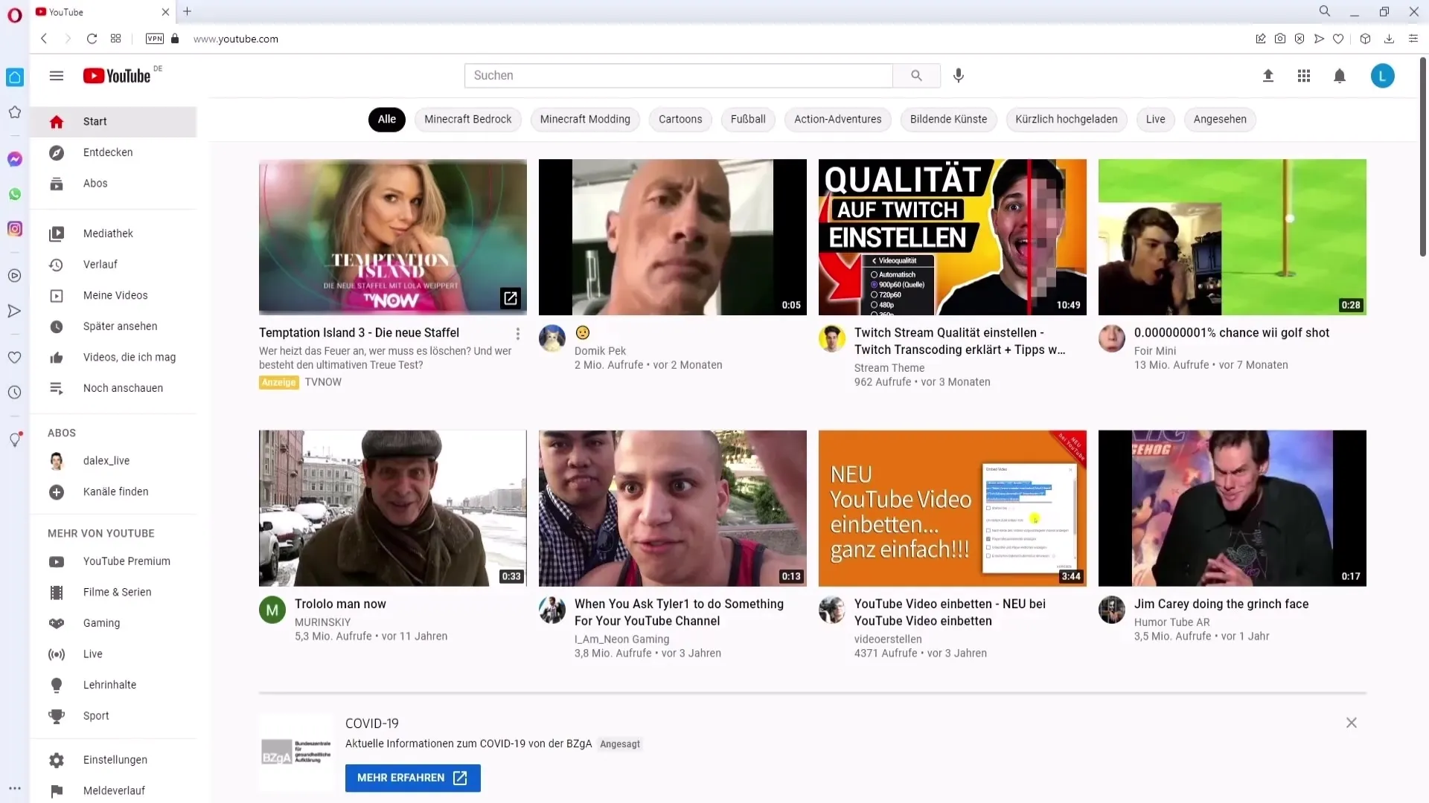The height and width of the screenshot is (803, 1429).
Task: Select 'Kürzlich hochgeladen' chip
Action: [x=1067, y=119]
